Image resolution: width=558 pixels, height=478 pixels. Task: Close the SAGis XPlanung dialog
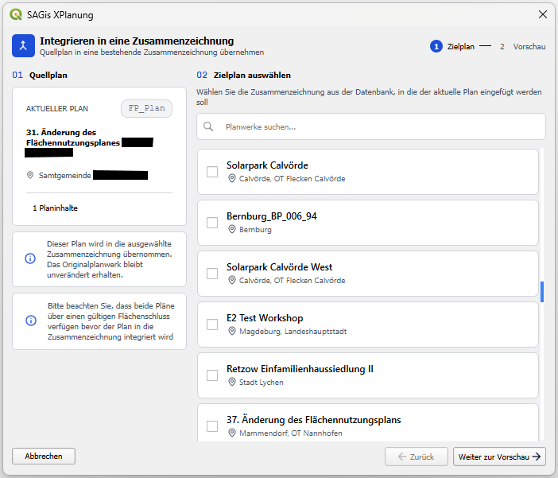click(x=543, y=14)
